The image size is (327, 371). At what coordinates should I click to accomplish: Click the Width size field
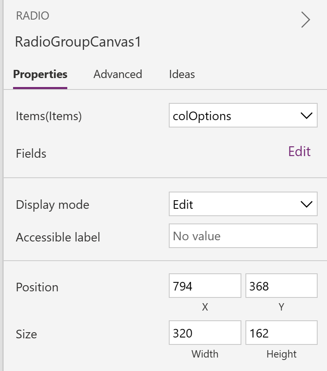205,333
